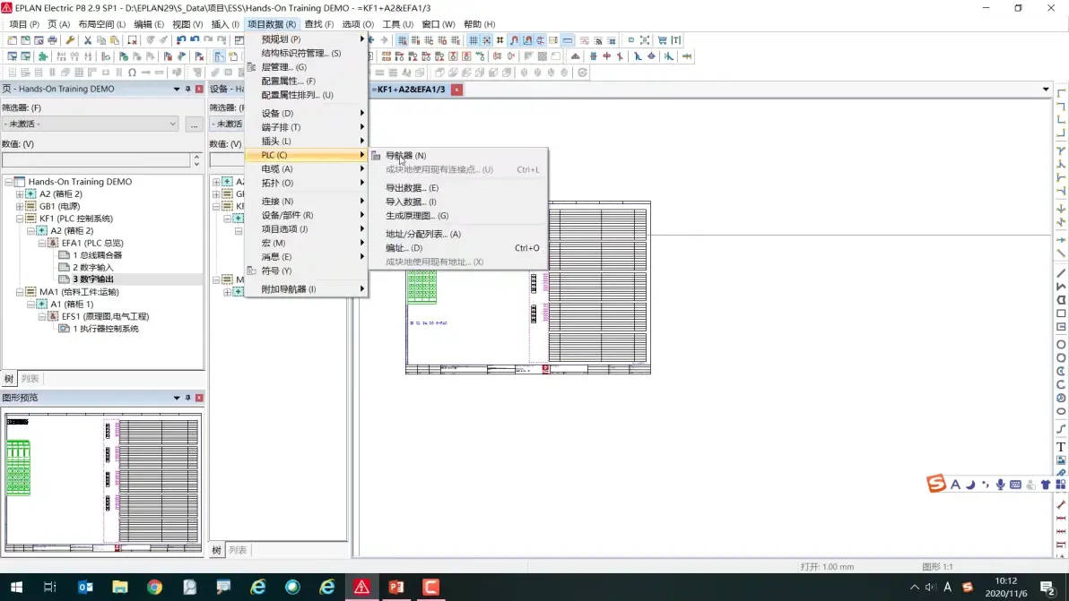Click the Cut scissors icon
This screenshot has width=1069, height=601.
click(x=87, y=40)
